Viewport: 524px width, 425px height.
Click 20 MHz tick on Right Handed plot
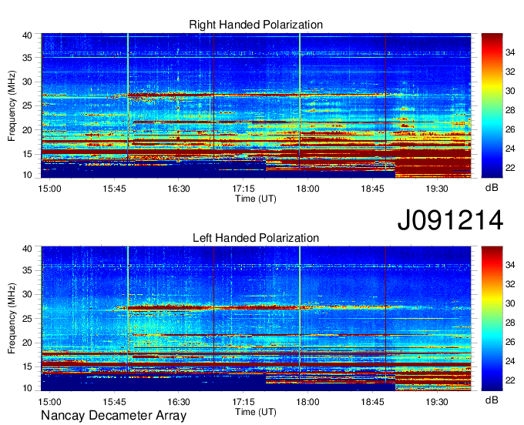28,130
